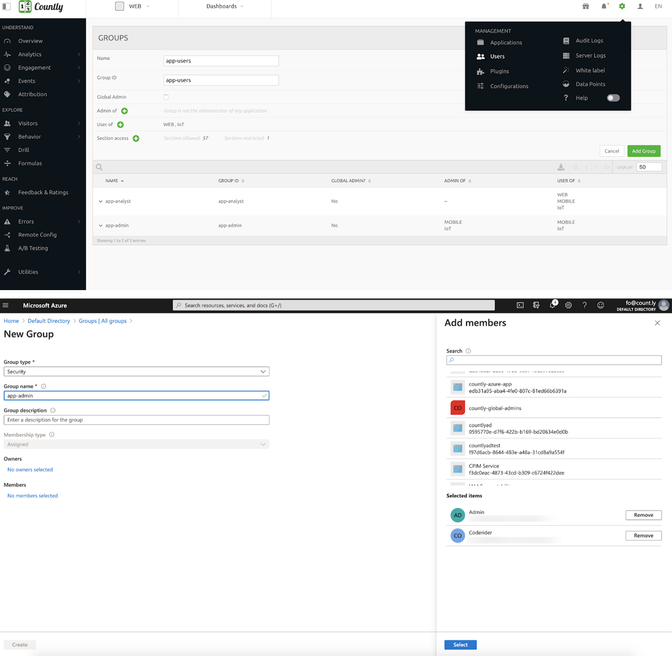The image size is (672, 656).
Task: Open the Azure hamburger portal menu
Action: tap(6, 305)
